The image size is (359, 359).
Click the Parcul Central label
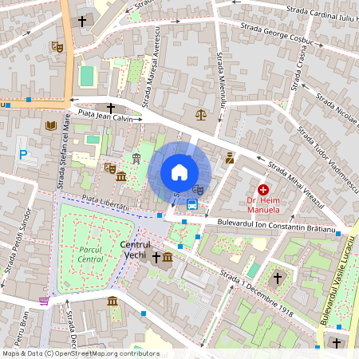90,254
